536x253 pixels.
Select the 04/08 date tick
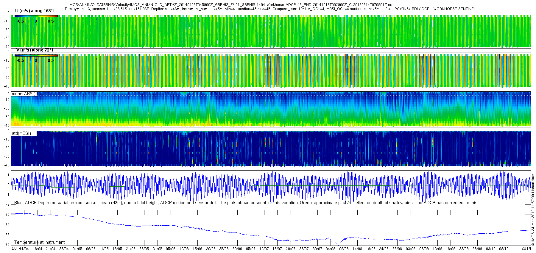click(330, 249)
